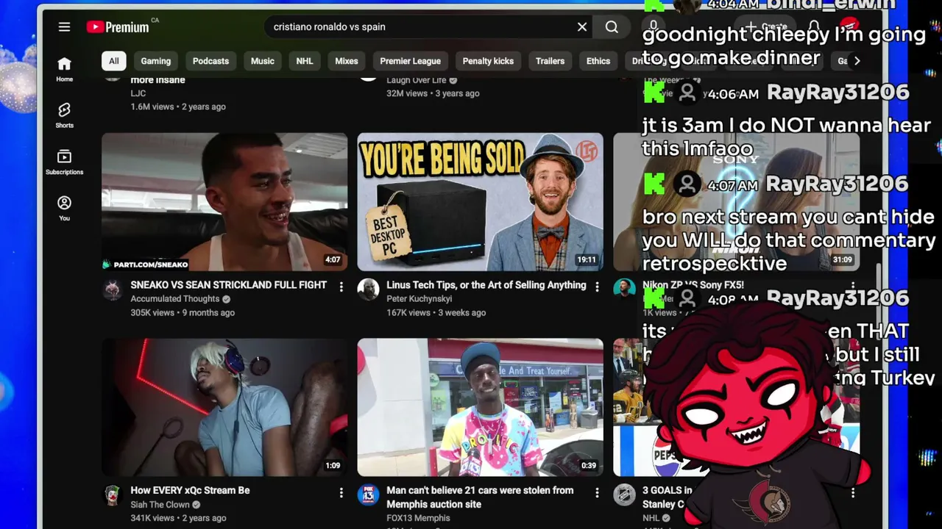Click the FOX13 Memphis channel avatar
This screenshot has height=529, width=942.
click(368, 495)
